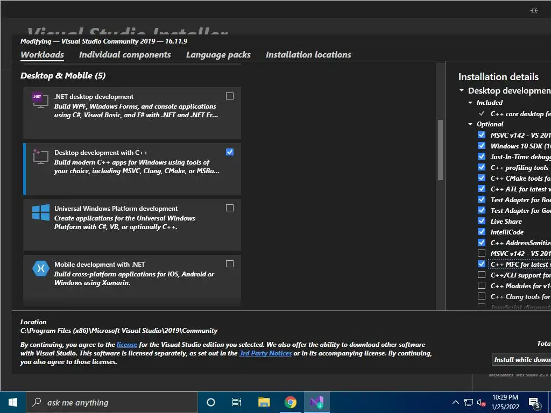The width and height of the screenshot is (551, 413).
Task: Uncheck Test Adapter for Boost component
Action: [482, 200]
